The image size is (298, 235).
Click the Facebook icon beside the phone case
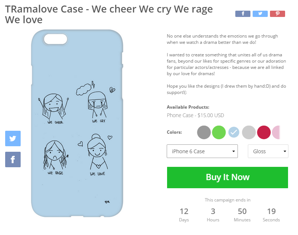click(13, 159)
